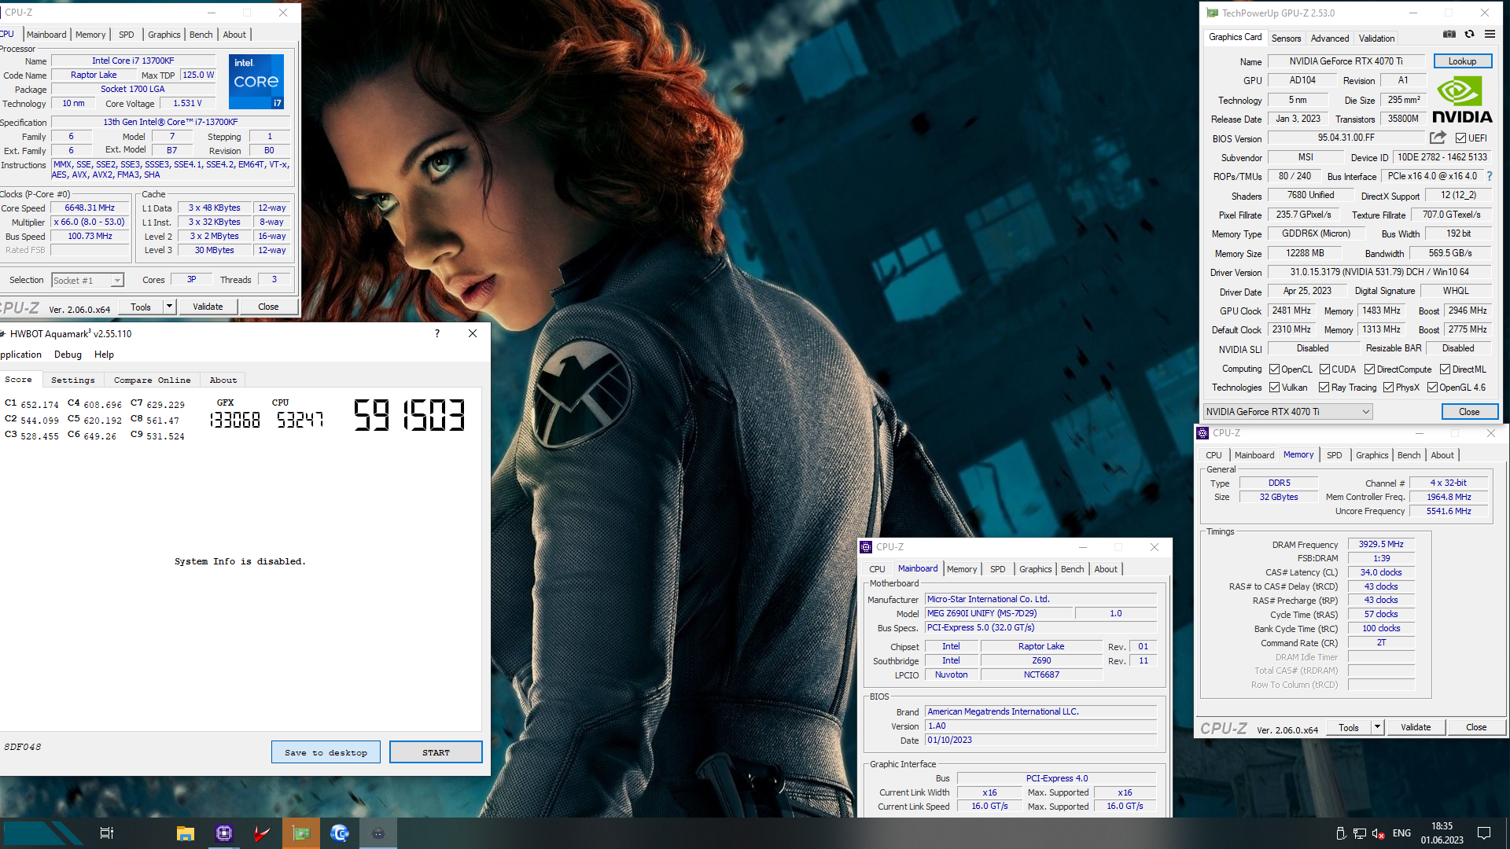Open the notification center icon
The image size is (1510, 849).
(x=1484, y=833)
